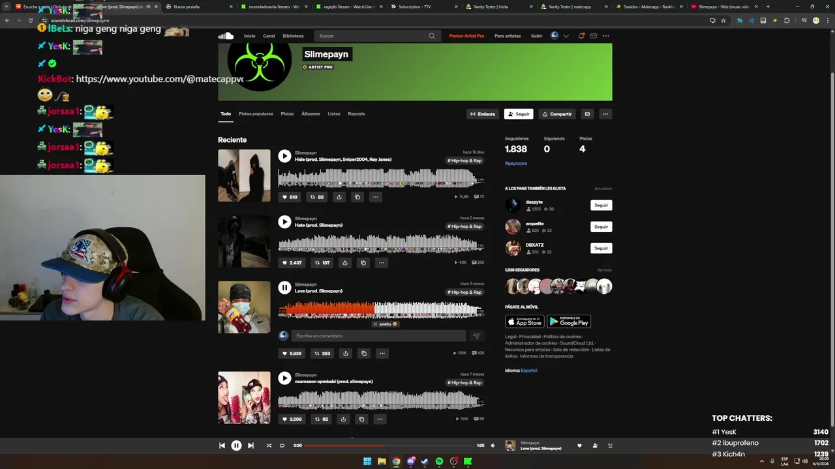Send the comment with the arrow icon
Viewport: 835px width, 469px height.
click(x=476, y=336)
